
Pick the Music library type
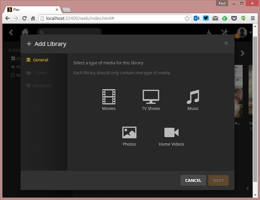pos(193,100)
